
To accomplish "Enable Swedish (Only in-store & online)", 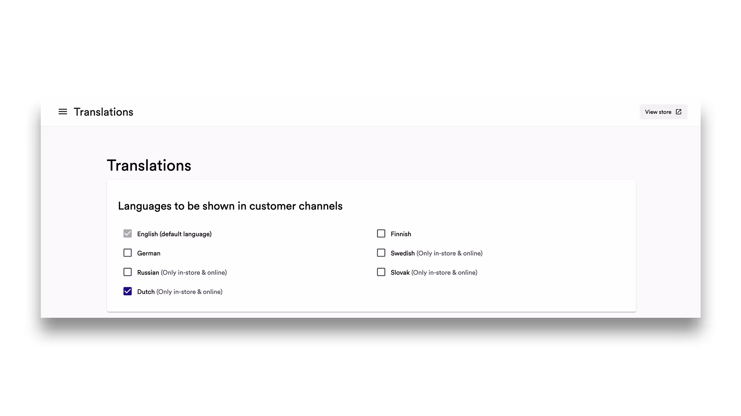I will 381,252.
